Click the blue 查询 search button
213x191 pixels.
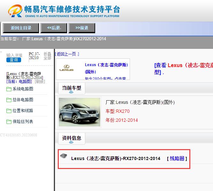click(14, 60)
